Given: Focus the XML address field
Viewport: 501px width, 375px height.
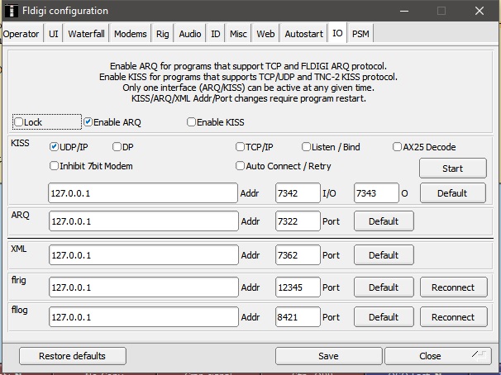Looking at the screenshot, I should pos(144,255).
